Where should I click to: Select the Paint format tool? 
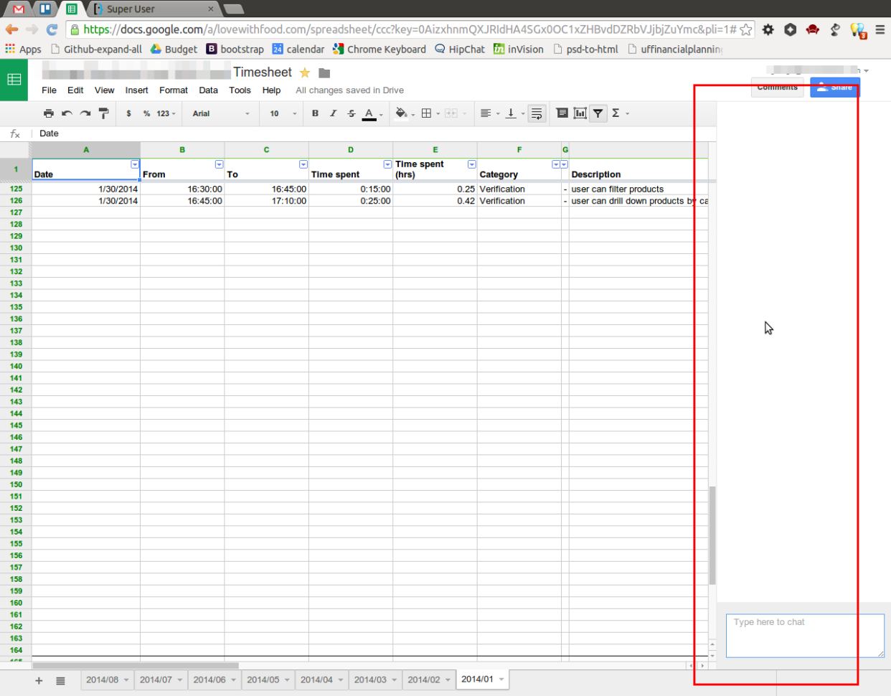pyautogui.click(x=103, y=113)
